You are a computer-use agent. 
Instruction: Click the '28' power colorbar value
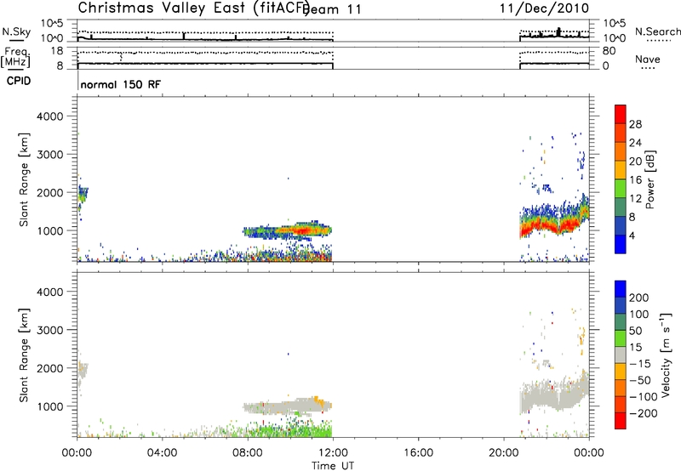point(635,124)
